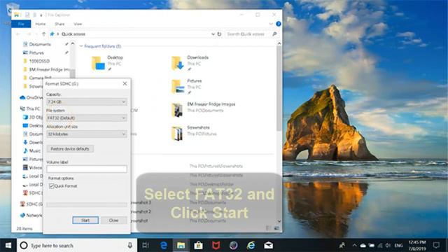Open the File tab in File Explorer
Viewport: 448px width, 252px height.
tap(21, 24)
